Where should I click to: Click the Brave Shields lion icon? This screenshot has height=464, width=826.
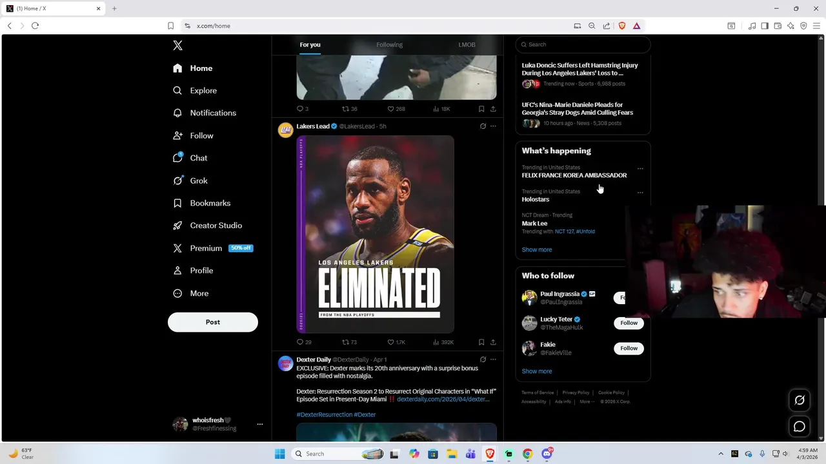point(622,26)
